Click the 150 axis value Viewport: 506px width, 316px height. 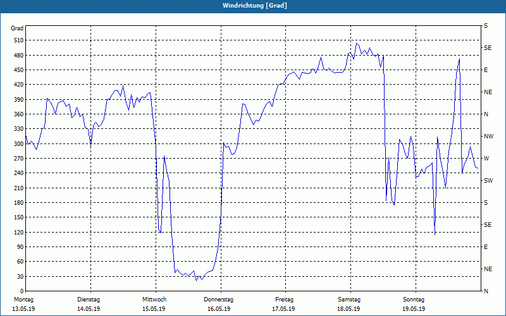click(x=19, y=217)
